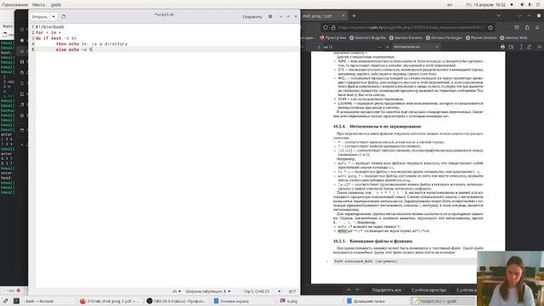The image size is (544, 306).
Task: Bookmark this page with star icon
Action: [x=490, y=27]
